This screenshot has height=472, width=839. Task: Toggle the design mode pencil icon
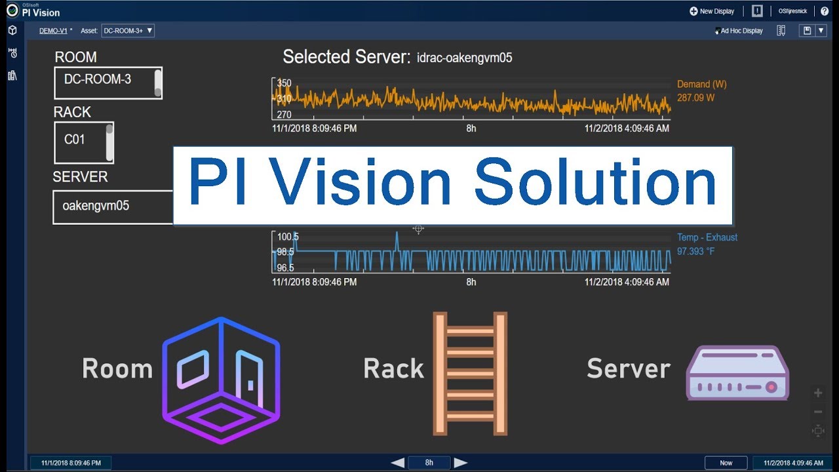tap(781, 31)
